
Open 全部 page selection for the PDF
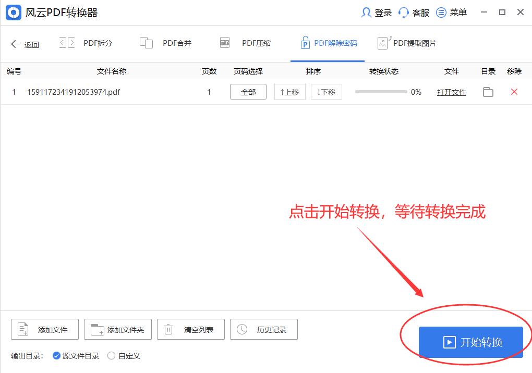coord(248,92)
